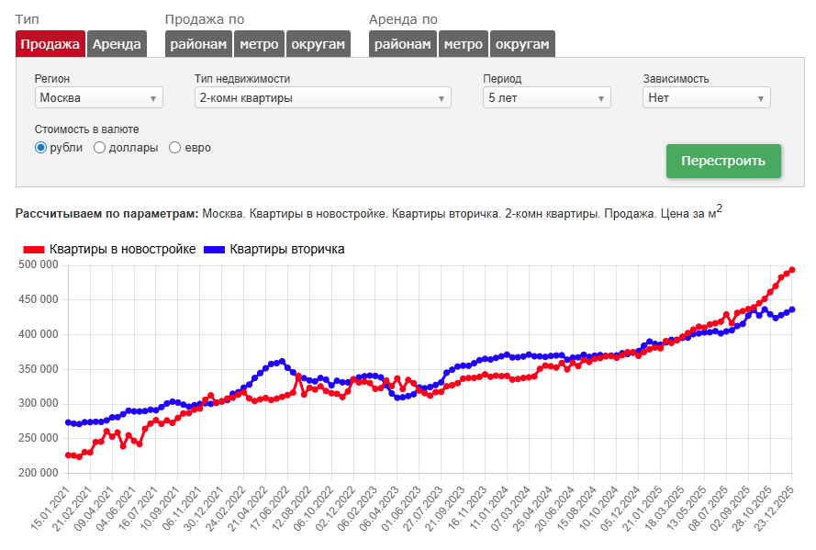816x550 pixels.
Task: Click the 17.06.2022 x-axis date label
Action: coord(270,509)
